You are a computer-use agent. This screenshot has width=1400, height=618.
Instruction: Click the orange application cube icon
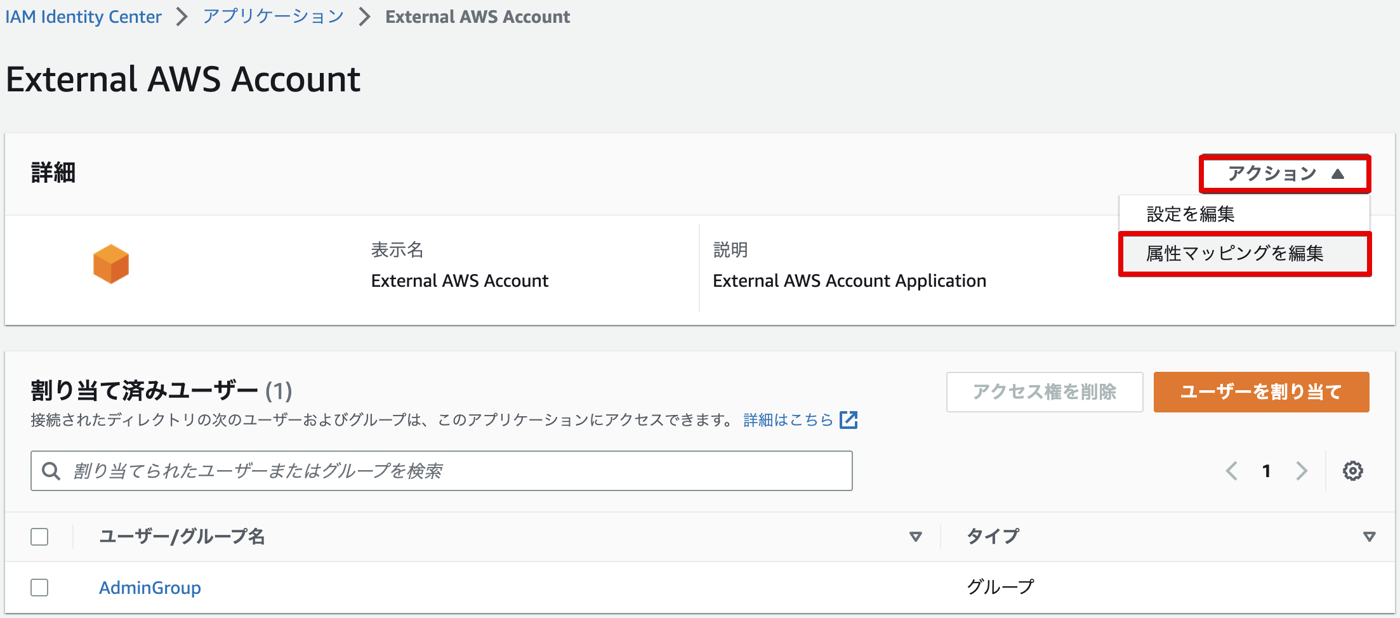110,263
